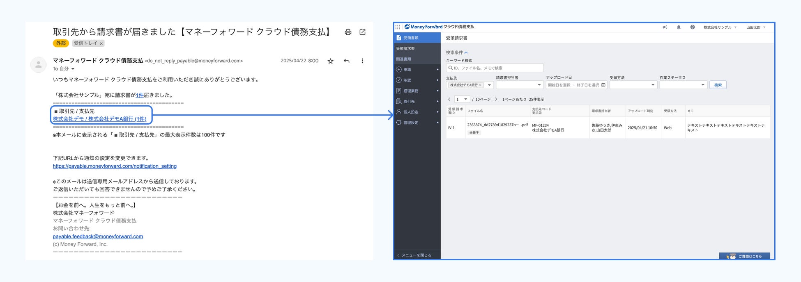This screenshot has width=801, height=282.
Task: Open the app grid launcher icon
Action: [398, 27]
